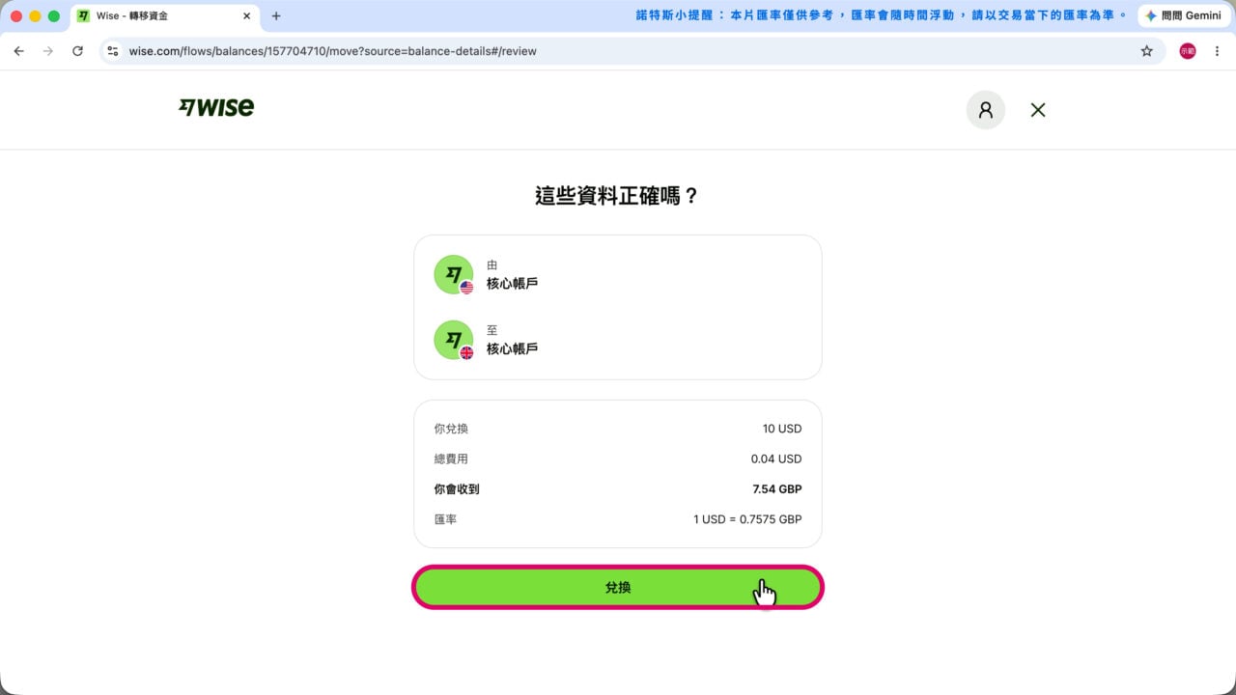This screenshot has width=1236, height=695.
Task: Click the red macOS close window button
Action: pyautogui.click(x=16, y=16)
